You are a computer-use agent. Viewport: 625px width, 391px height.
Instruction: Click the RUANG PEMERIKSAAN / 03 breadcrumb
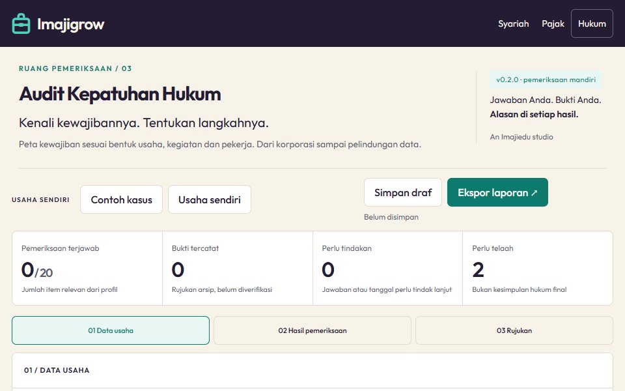(76, 68)
